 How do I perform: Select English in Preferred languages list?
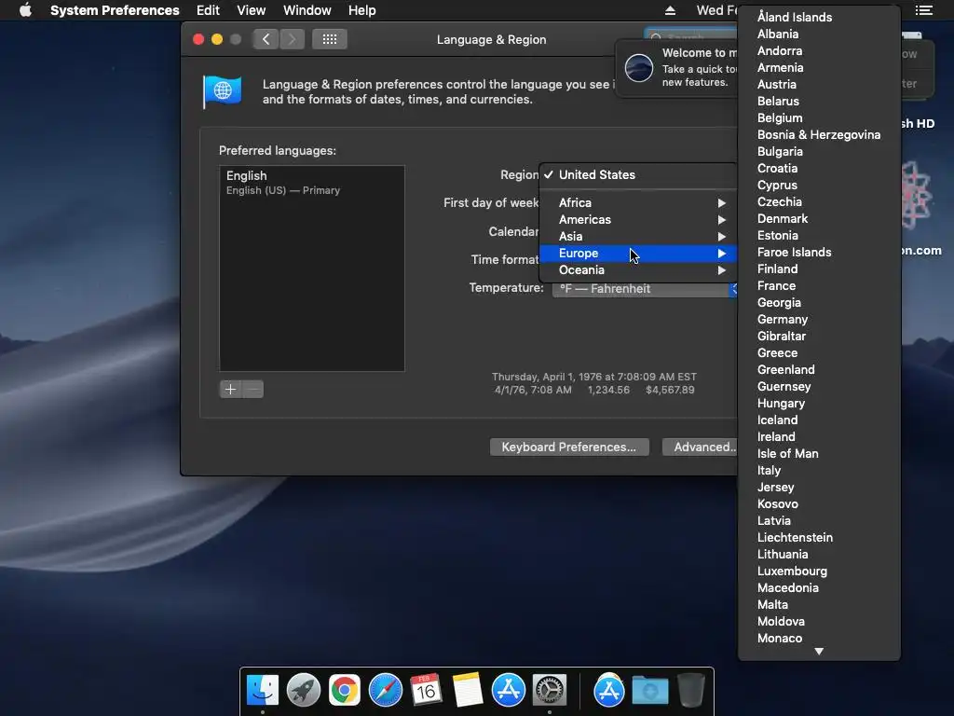pyautogui.click(x=311, y=182)
